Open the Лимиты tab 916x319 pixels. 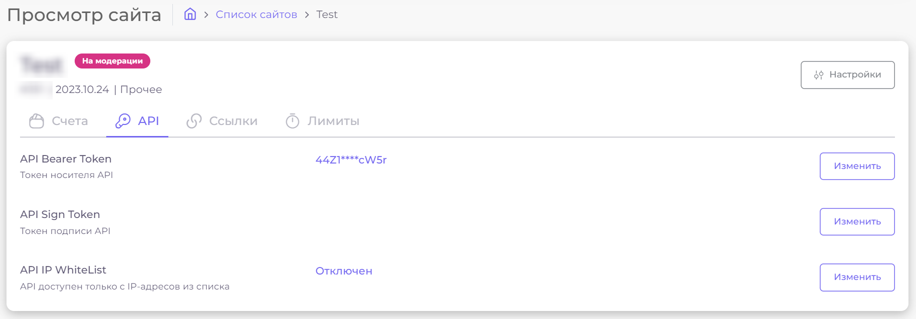pos(333,121)
